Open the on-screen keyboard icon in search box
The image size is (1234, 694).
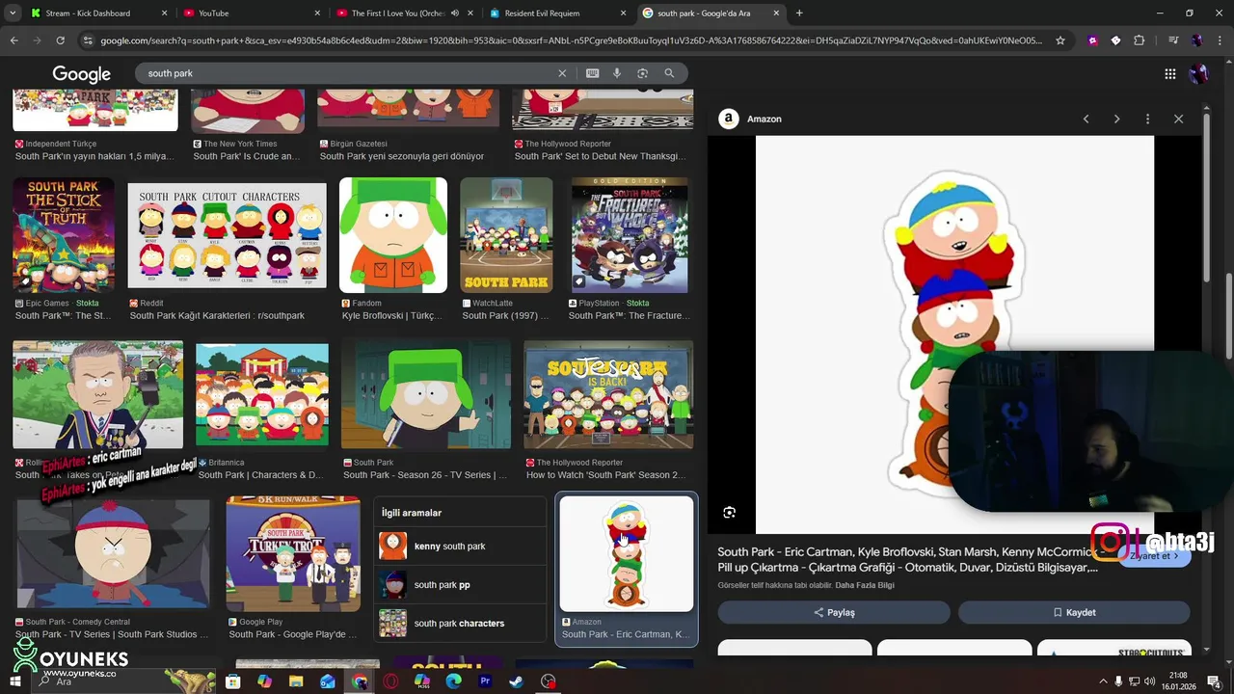click(592, 73)
